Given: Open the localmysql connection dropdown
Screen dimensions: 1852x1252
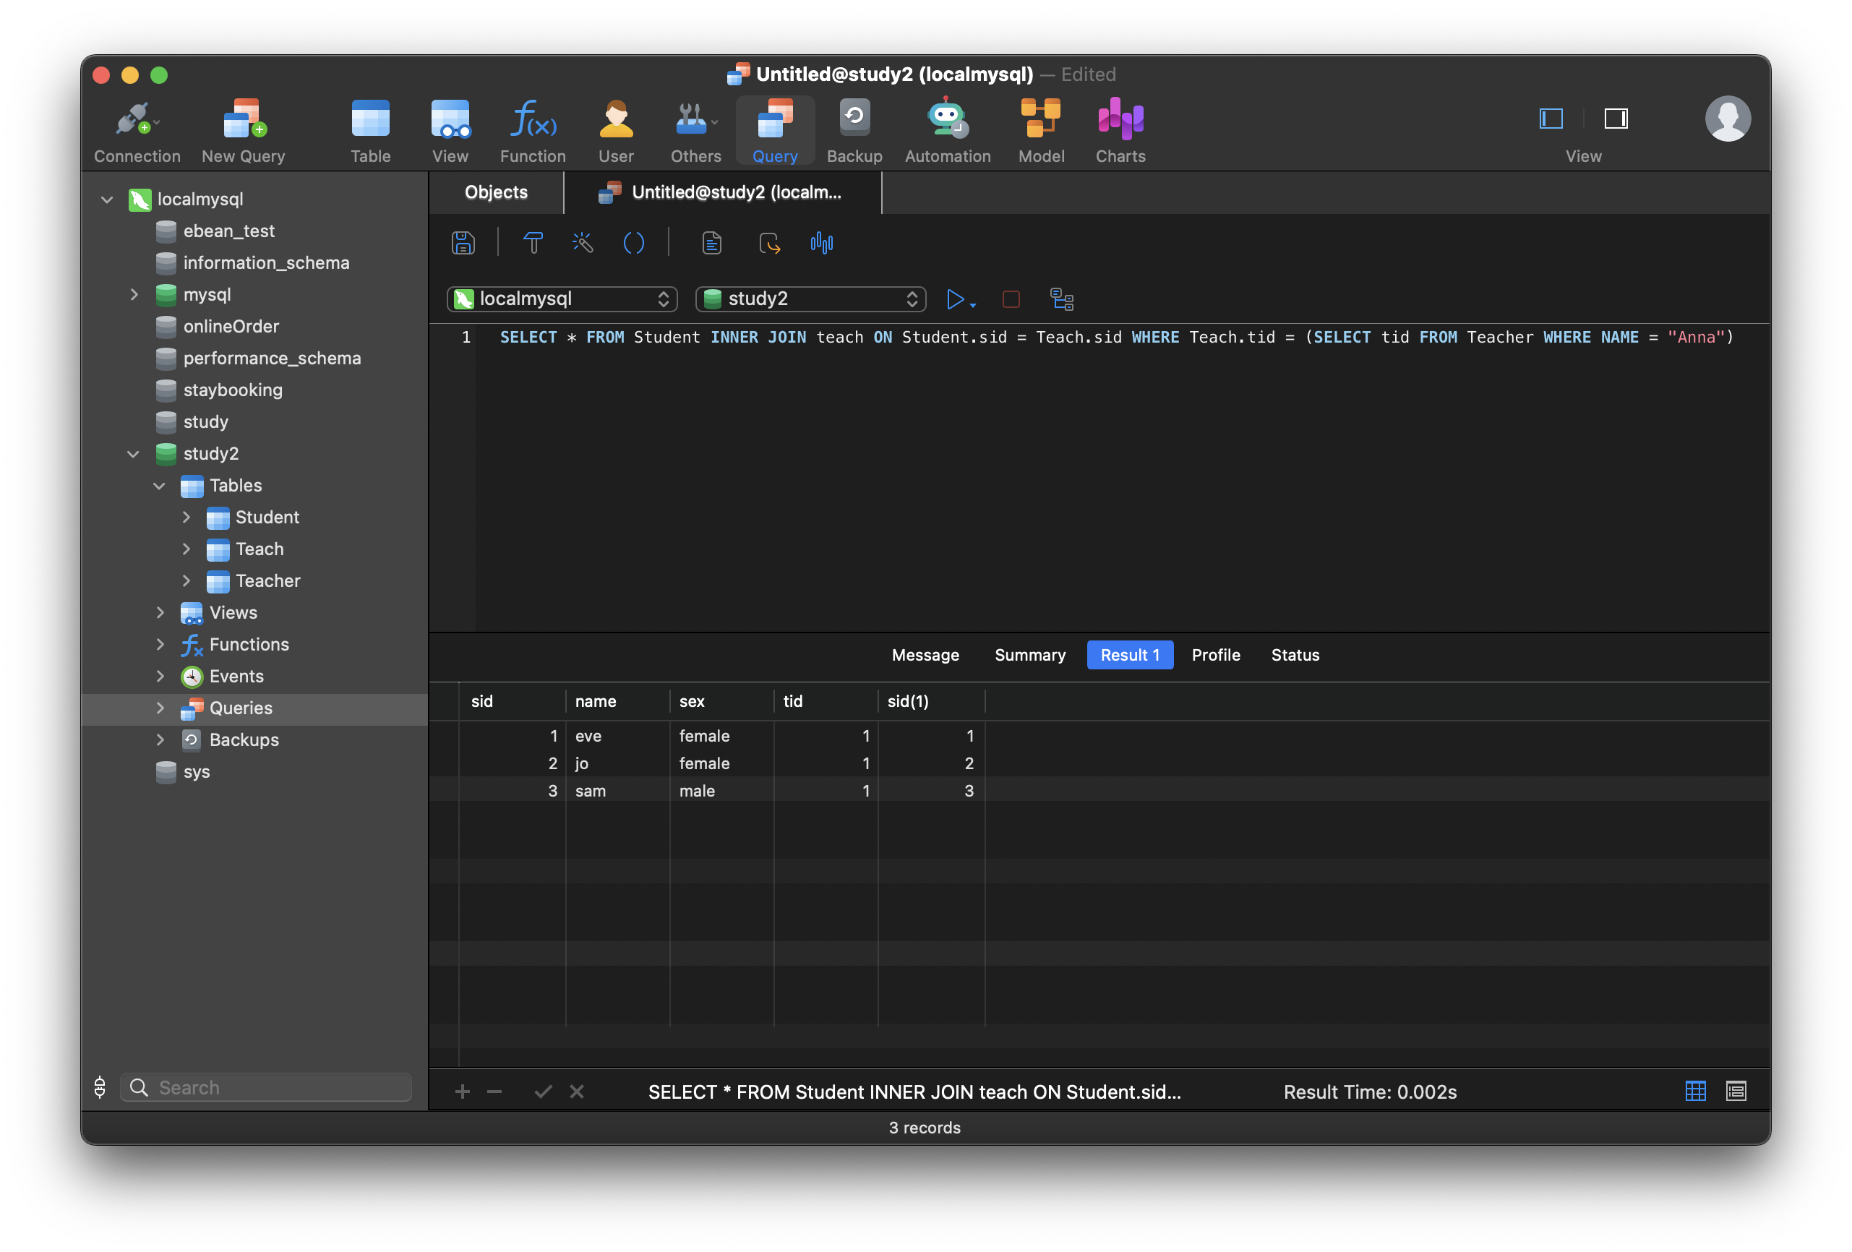Looking at the screenshot, I should click(x=562, y=299).
